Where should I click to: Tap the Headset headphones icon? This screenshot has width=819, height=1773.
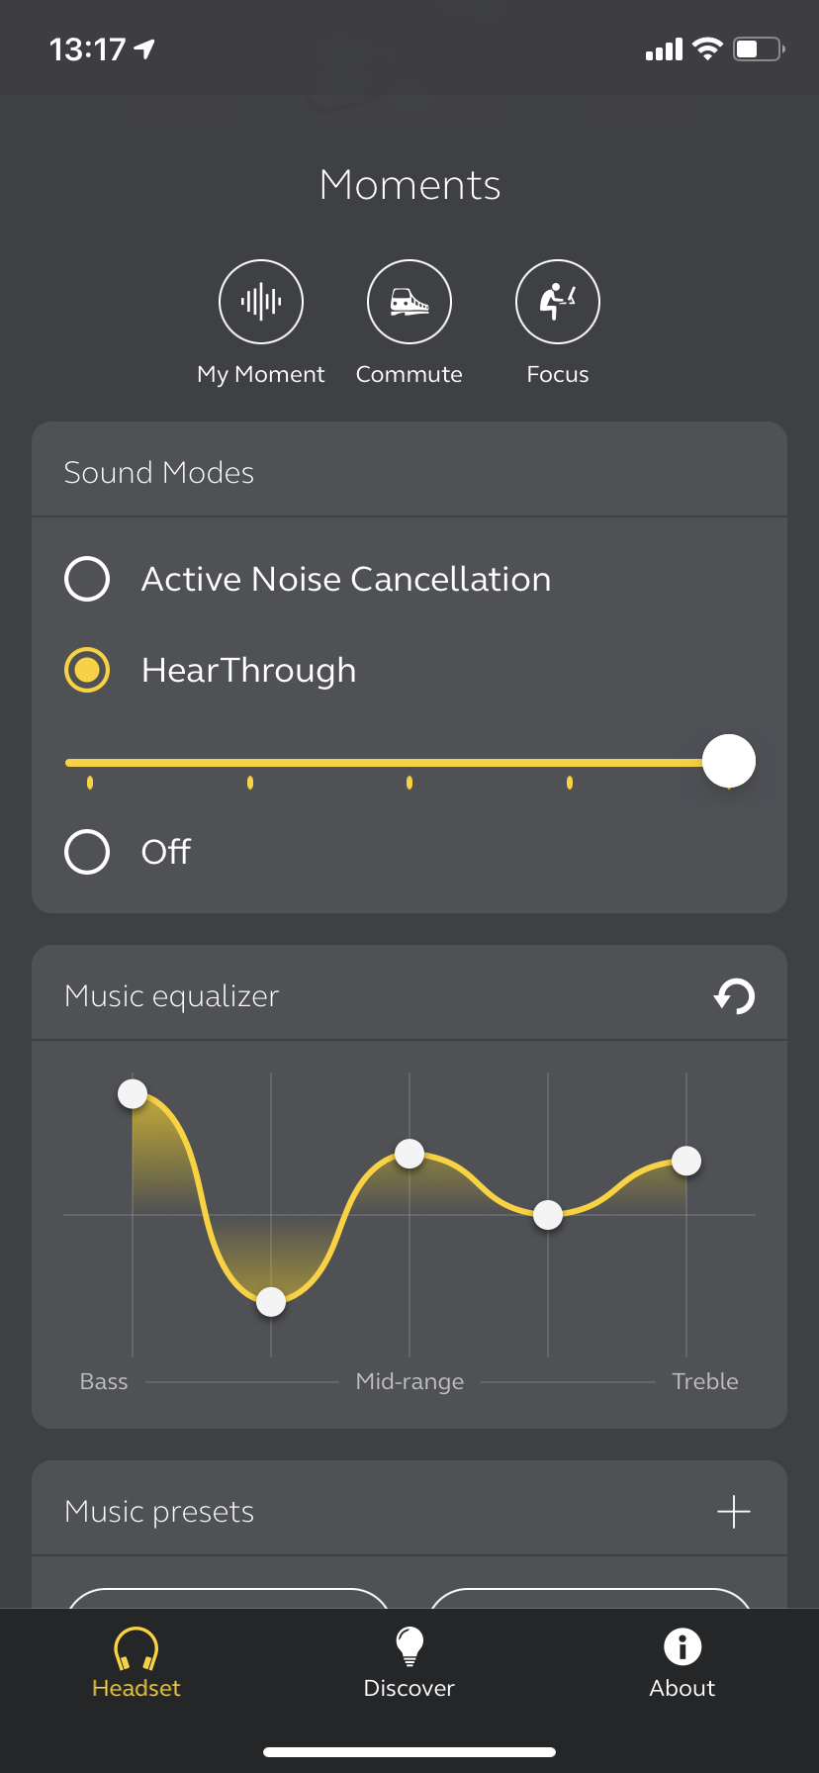136,1648
